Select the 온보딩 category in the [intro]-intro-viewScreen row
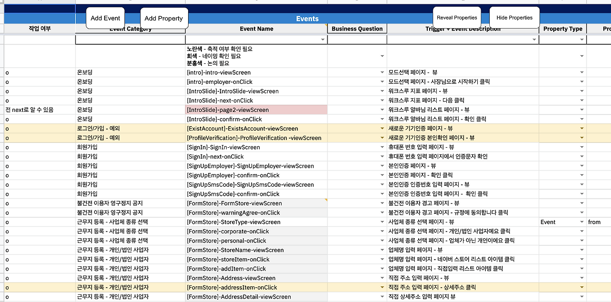The height and width of the screenshot is (302, 611). click(130, 72)
